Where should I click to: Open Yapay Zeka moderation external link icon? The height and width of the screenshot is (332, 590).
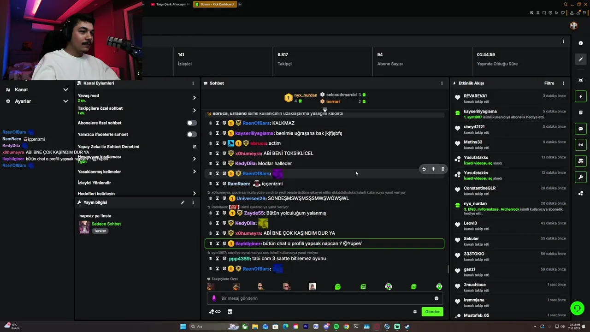[195, 147]
